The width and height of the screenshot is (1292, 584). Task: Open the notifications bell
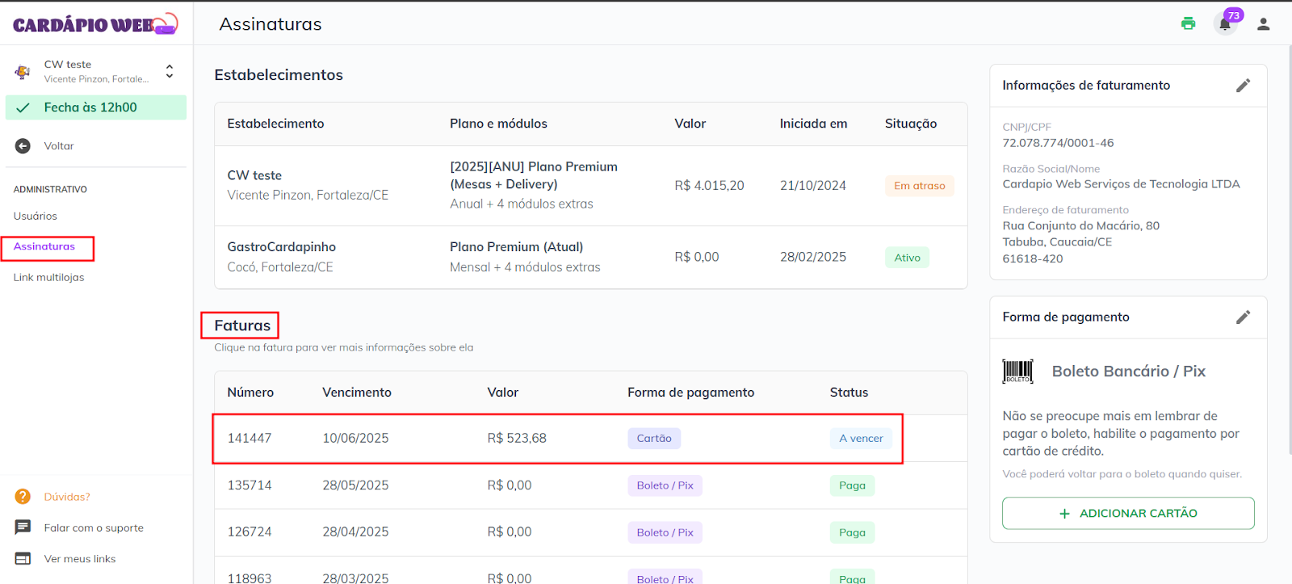[x=1225, y=24]
